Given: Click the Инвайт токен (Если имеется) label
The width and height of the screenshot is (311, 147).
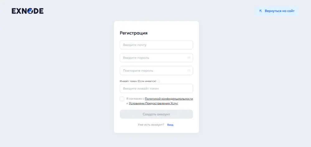Looking at the screenshot, I should click(138, 81).
